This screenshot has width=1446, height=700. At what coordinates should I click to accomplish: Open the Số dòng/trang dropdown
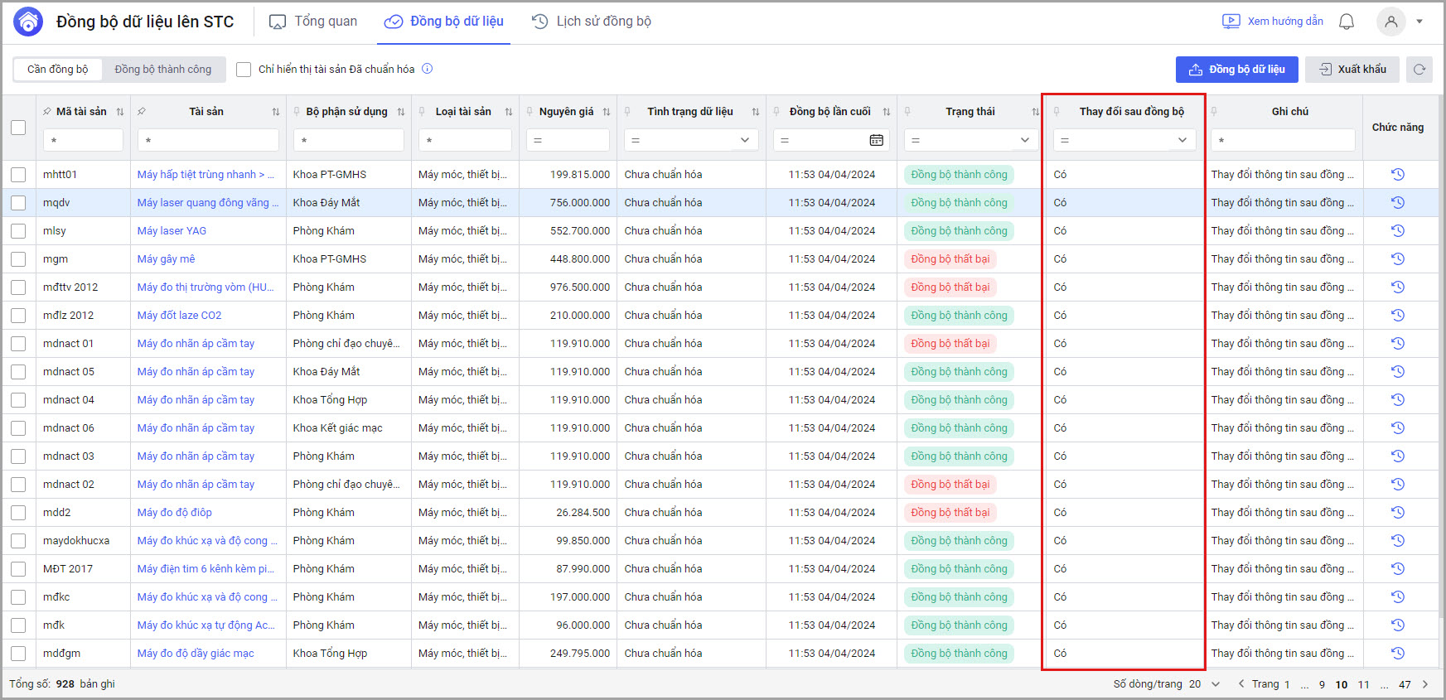tap(1215, 684)
